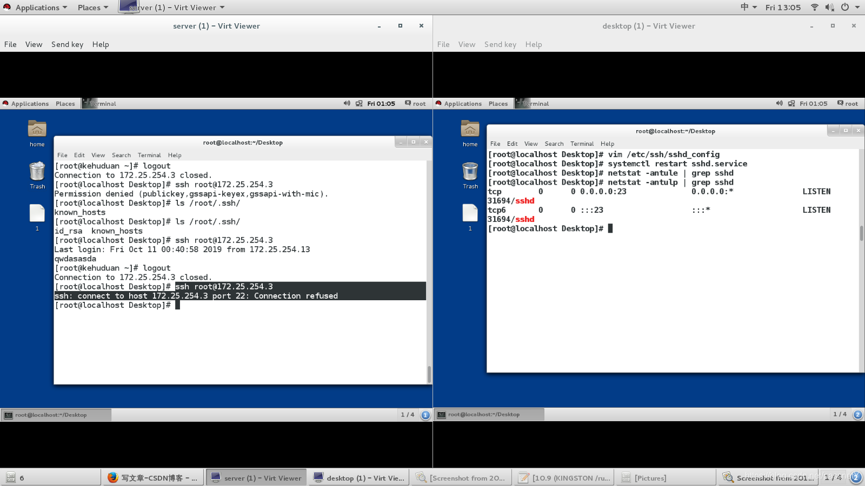Open Applications menu in server guest
The height and width of the screenshot is (486, 865).
(25, 104)
